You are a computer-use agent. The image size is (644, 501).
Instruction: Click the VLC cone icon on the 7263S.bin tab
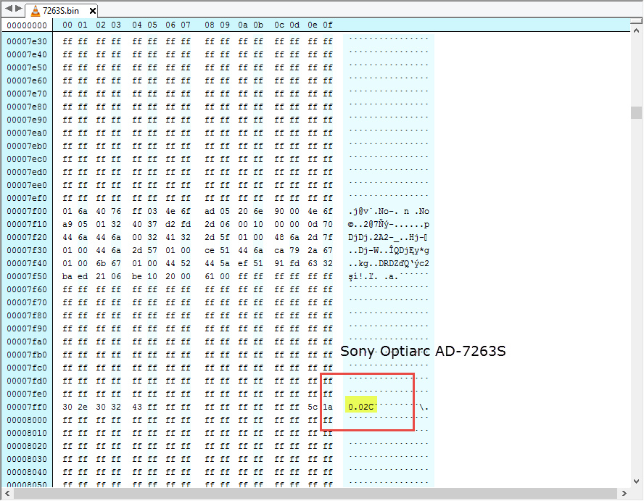click(x=36, y=11)
